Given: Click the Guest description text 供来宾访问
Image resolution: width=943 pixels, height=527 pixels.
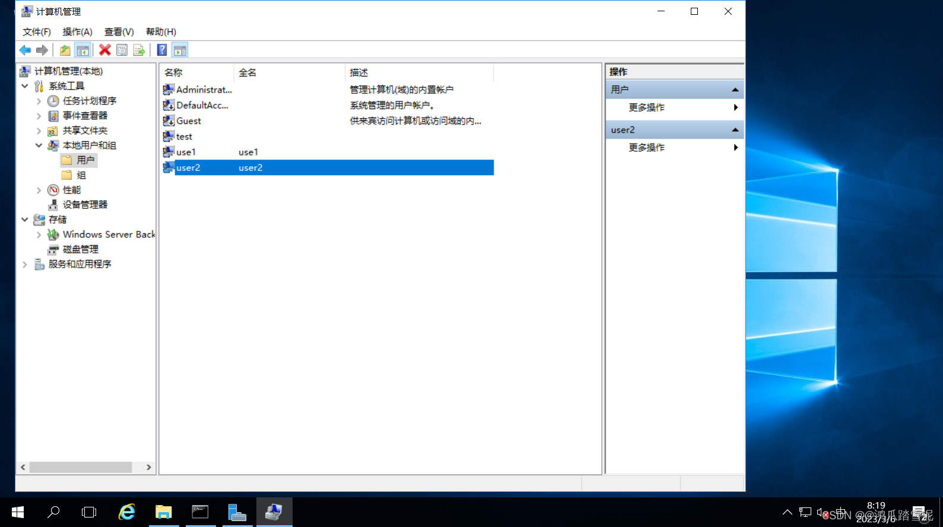Looking at the screenshot, I should click(x=415, y=121).
